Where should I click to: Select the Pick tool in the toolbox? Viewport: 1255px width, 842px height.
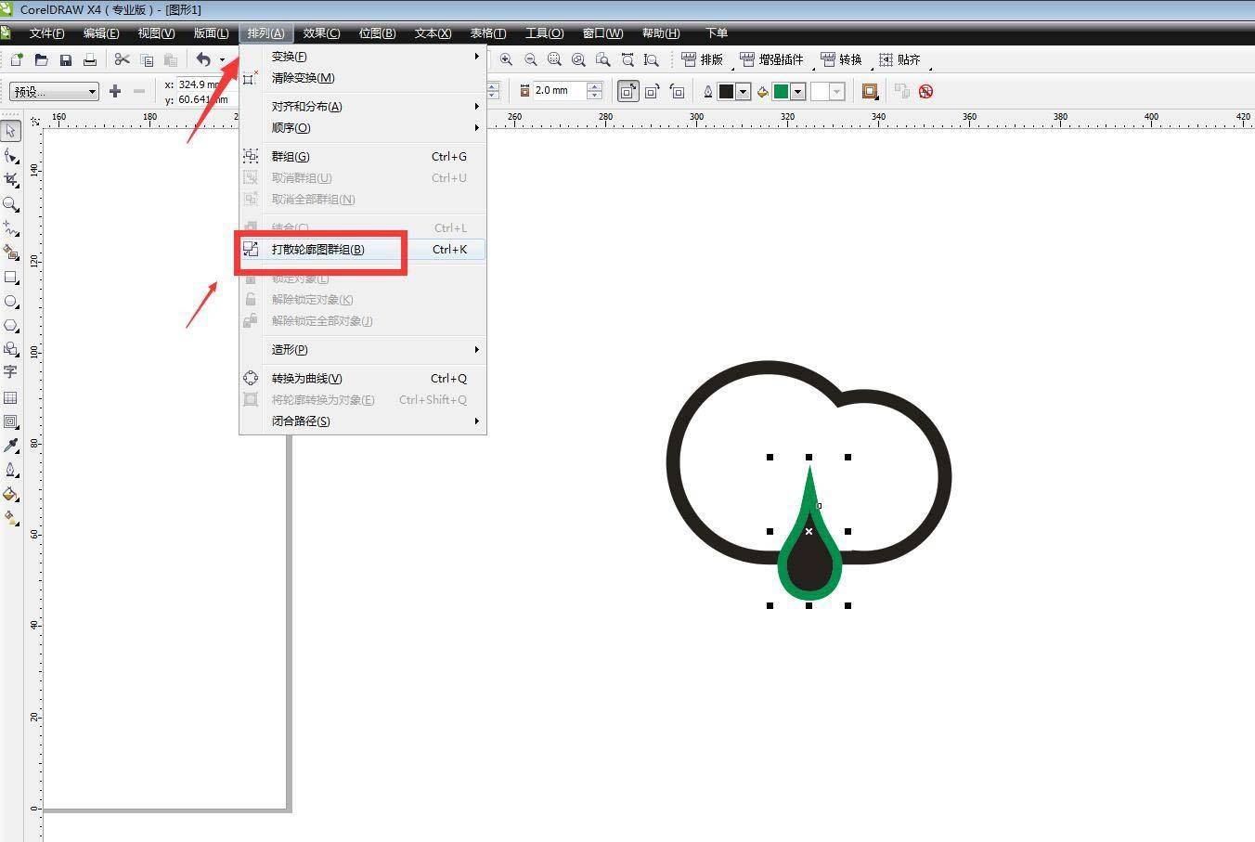[x=11, y=131]
